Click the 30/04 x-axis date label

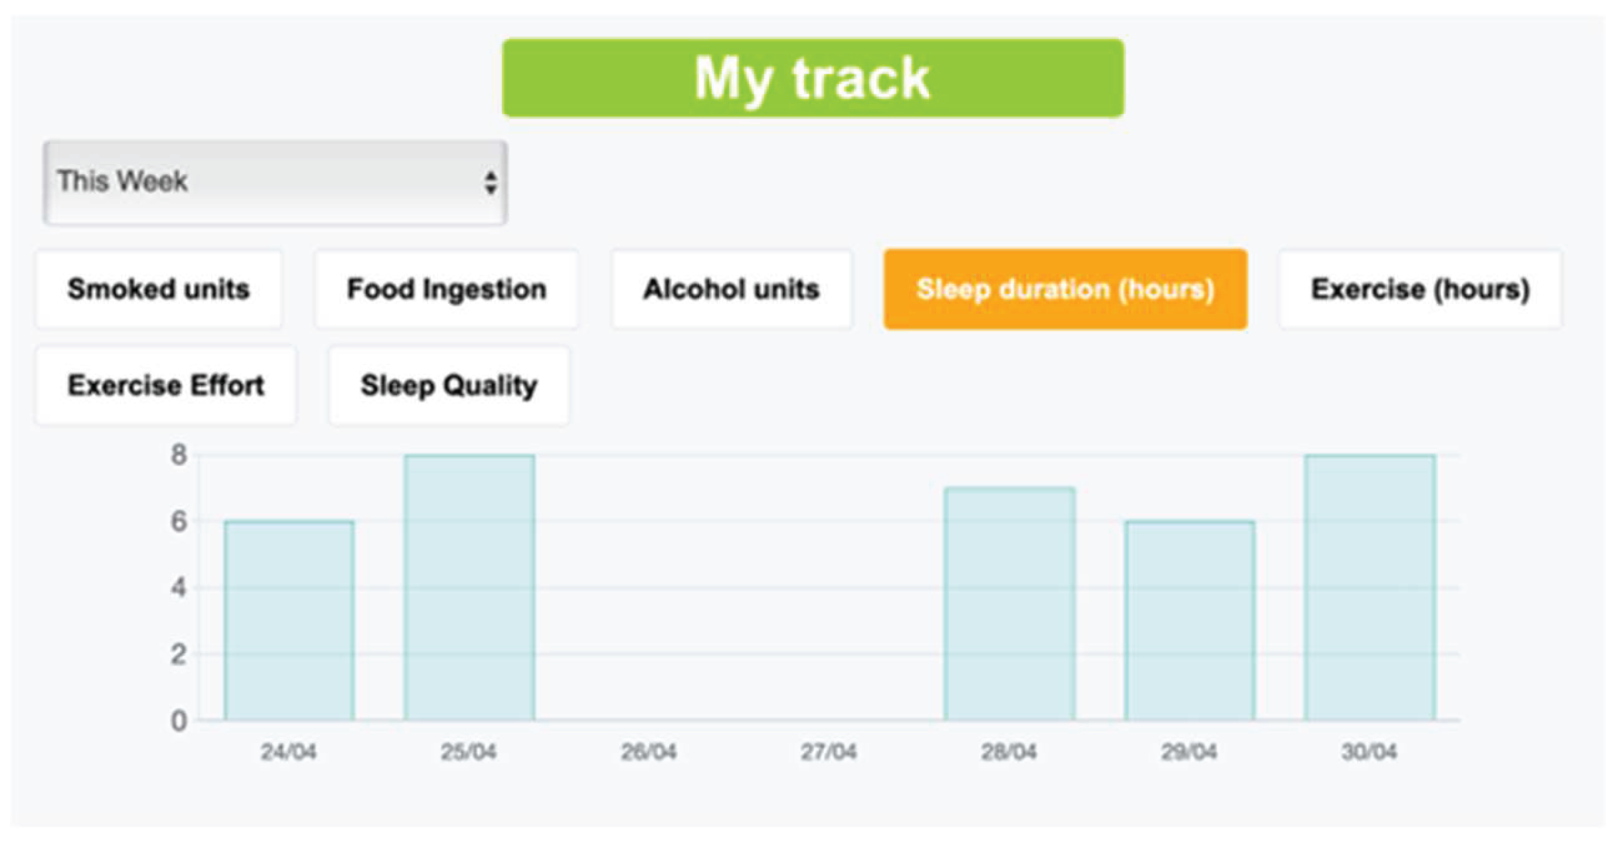(1369, 752)
